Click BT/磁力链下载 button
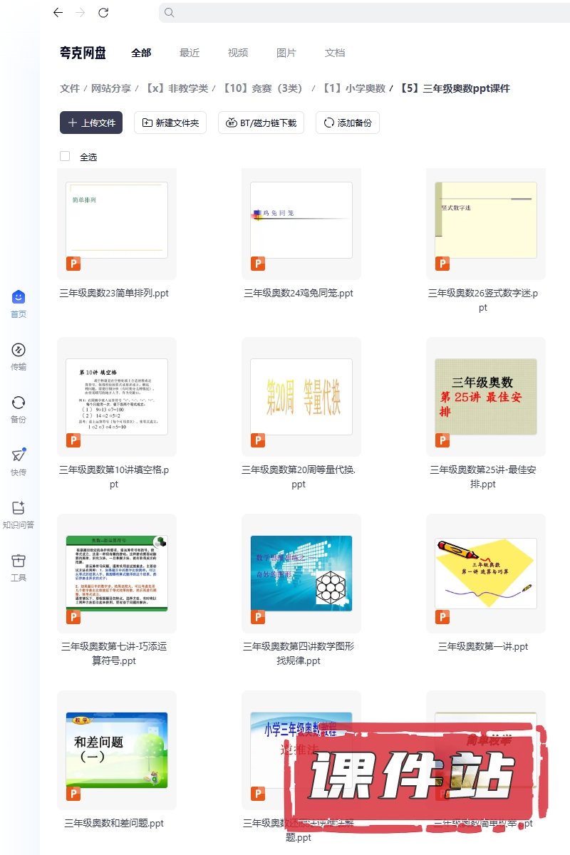 click(x=261, y=123)
